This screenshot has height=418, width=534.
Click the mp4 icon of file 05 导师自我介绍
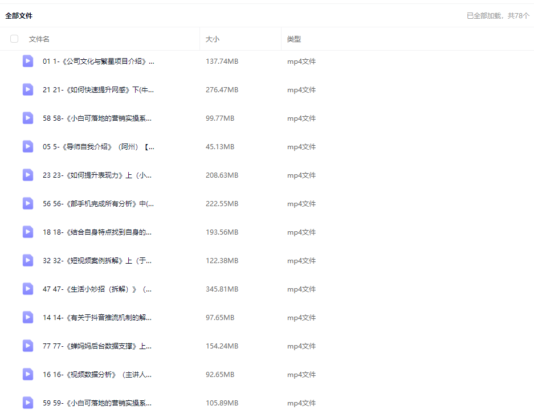(x=28, y=146)
